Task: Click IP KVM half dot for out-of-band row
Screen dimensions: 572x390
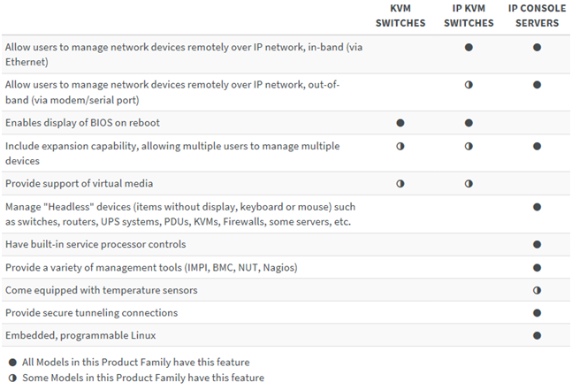Action: (469, 85)
